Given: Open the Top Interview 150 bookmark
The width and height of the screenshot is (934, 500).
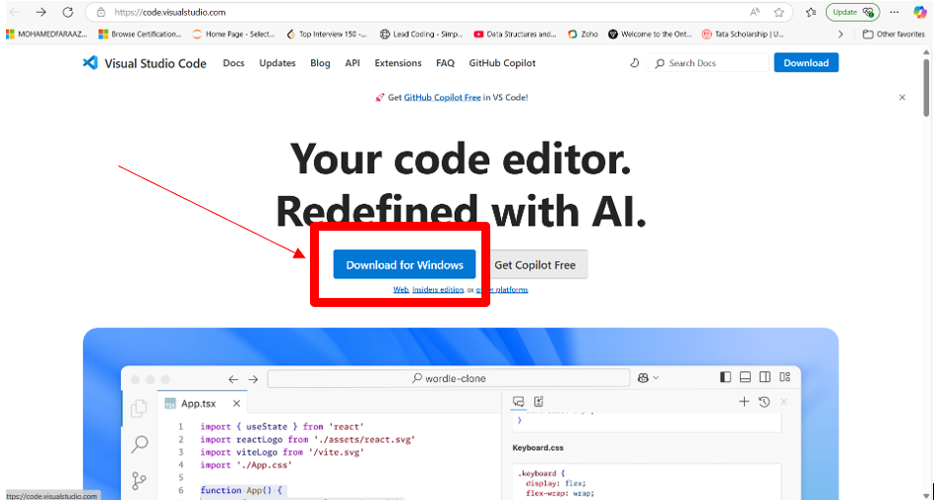Looking at the screenshot, I should [x=327, y=34].
